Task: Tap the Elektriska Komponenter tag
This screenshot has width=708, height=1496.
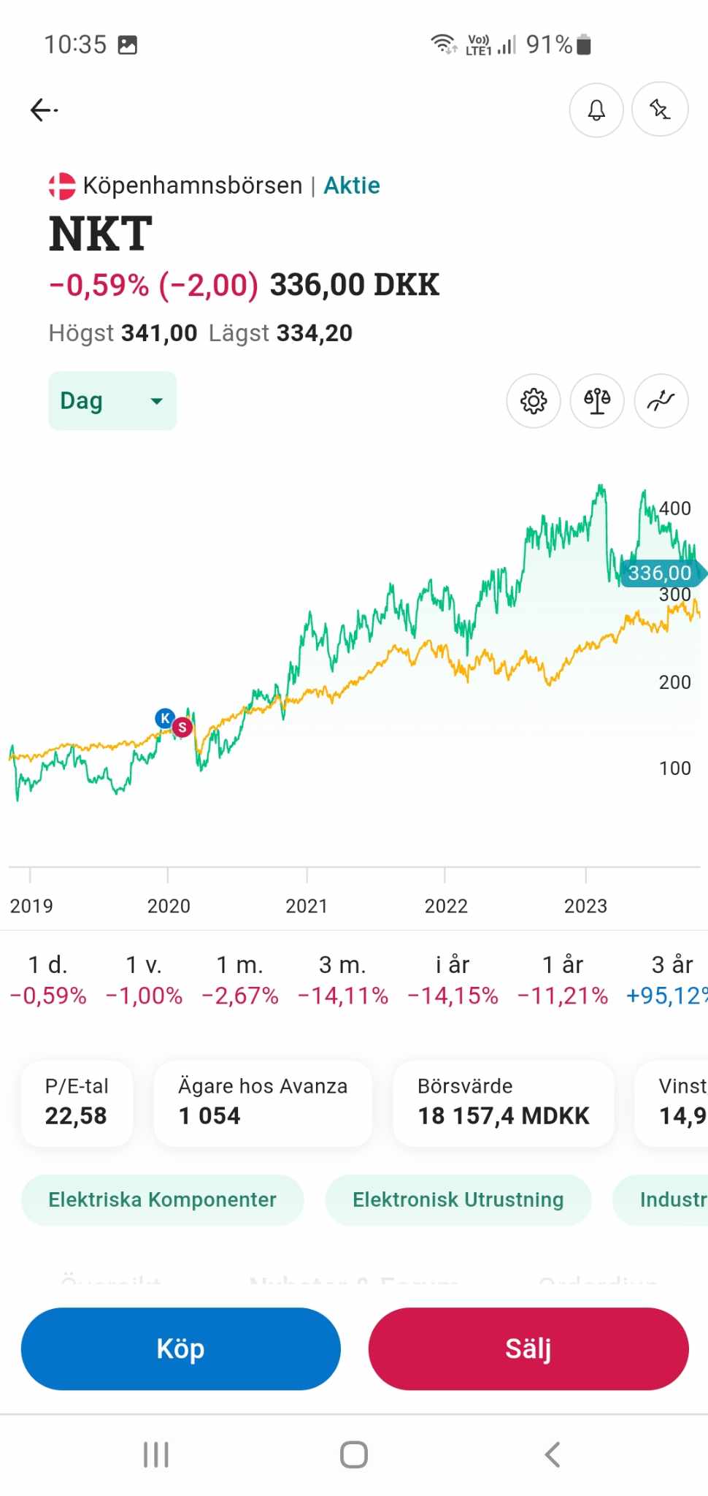Action: 162,1199
